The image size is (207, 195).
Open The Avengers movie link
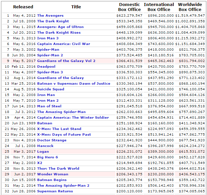(50, 16)
